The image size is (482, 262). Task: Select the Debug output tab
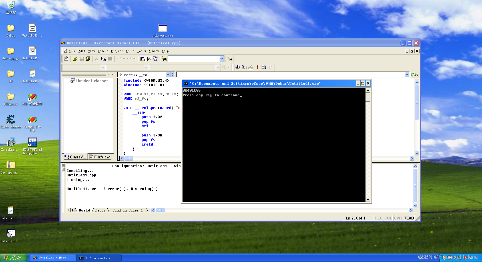pos(100,210)
